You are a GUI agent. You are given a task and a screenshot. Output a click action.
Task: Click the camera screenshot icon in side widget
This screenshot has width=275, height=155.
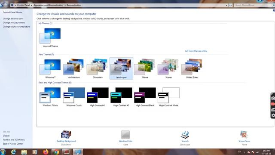point(273,98)
